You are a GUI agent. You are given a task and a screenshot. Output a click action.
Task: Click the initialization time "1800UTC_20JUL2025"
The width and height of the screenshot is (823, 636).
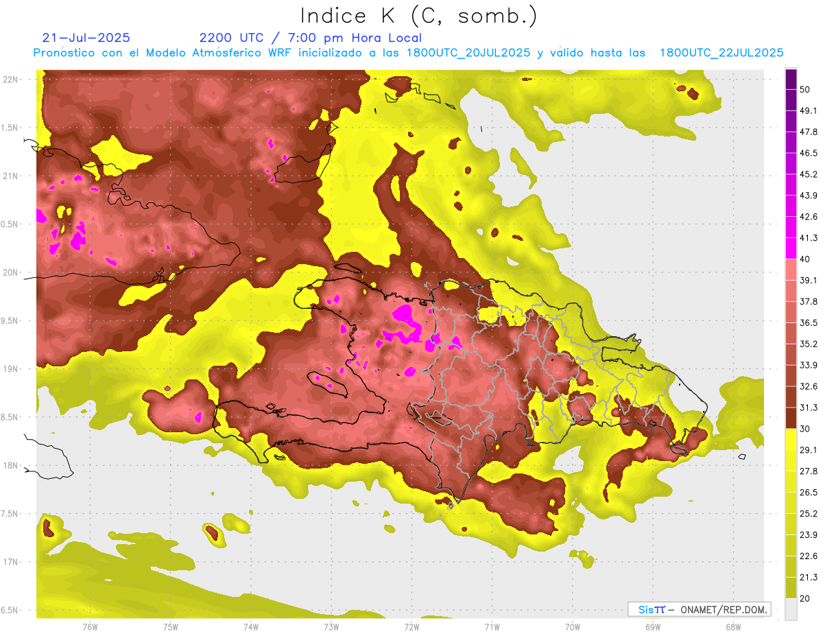468,53
